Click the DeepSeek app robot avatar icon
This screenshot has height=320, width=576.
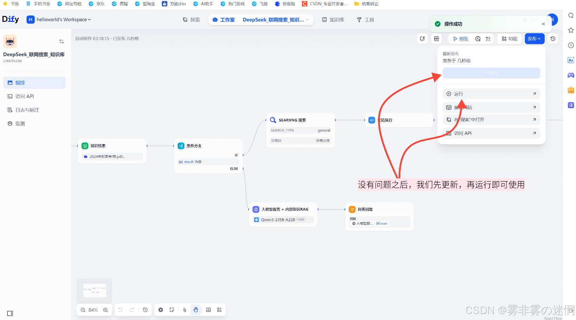tap(10, 41)
